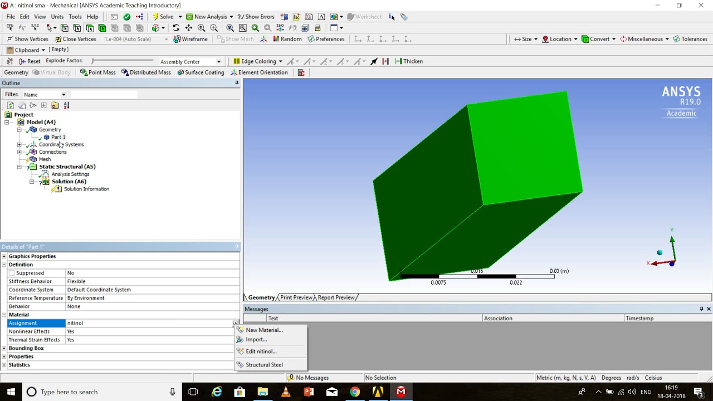This screenshot has height=401, width=713.
Task: Choose New Material... from popup menu
Action: tap(270, 330)
